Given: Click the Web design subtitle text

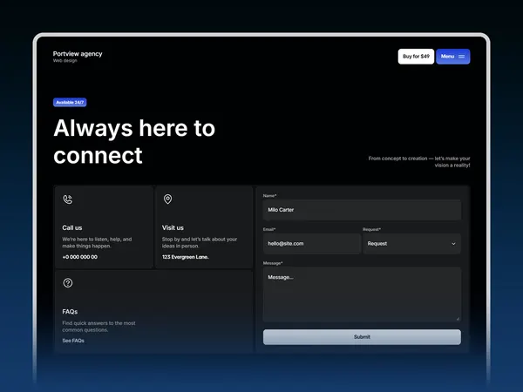Looking at the screenshot, I should 65,61.
